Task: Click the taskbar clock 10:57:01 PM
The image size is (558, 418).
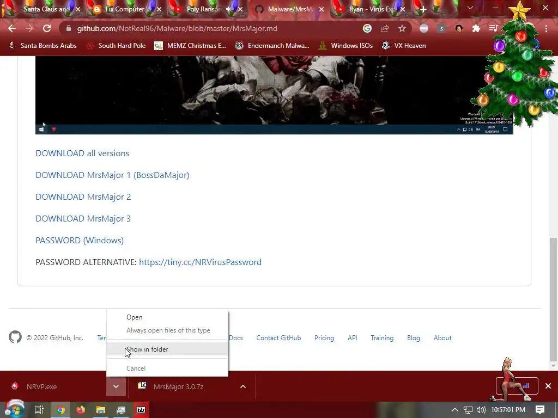Action: (x=508, y=410)
